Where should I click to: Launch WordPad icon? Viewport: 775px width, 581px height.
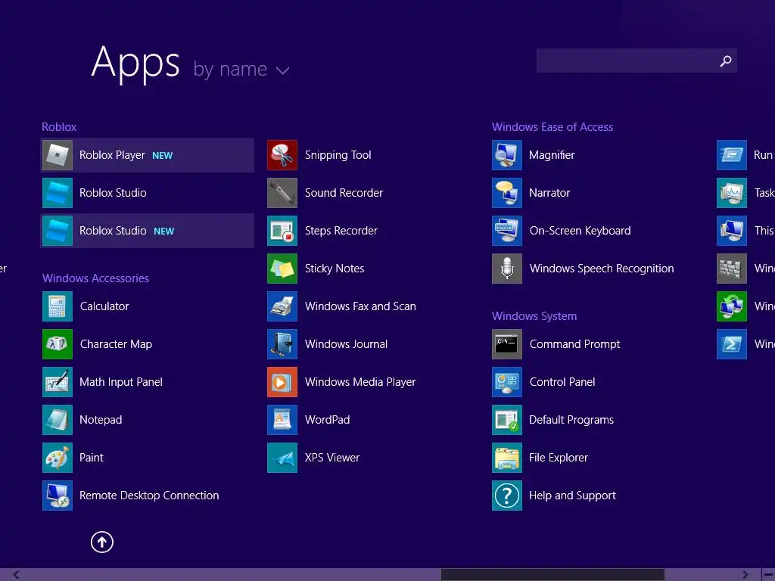coord(282,420)
